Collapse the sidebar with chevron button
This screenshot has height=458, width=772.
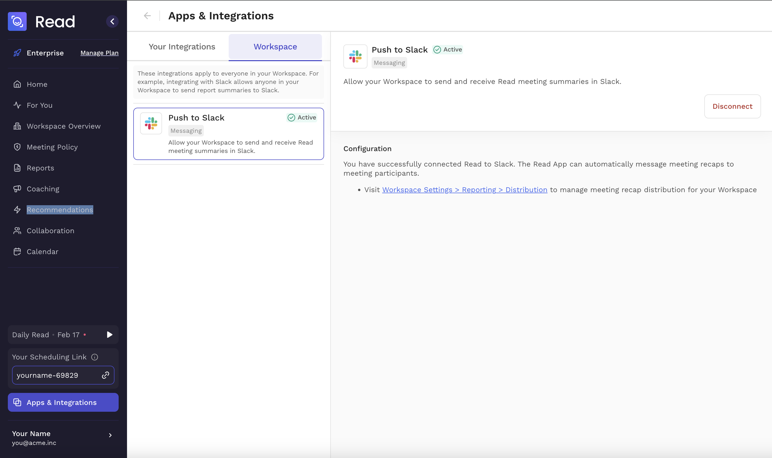tap(112, 21)
